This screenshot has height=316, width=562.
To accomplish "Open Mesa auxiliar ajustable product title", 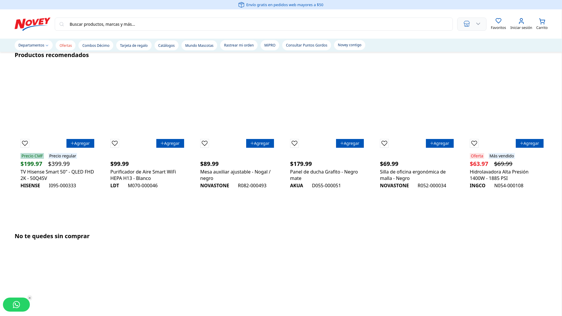I will pos(235,175).
